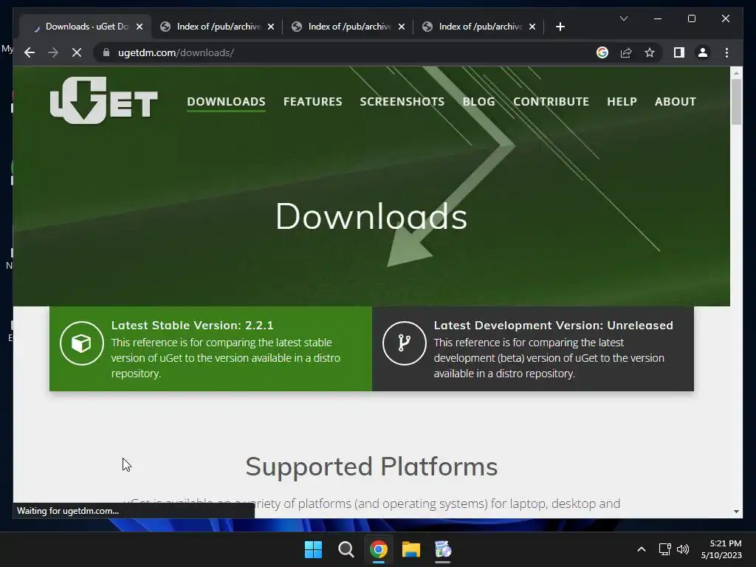Click the network tray icon
Viewport: 756px width, 567px height.
point(665,549)
